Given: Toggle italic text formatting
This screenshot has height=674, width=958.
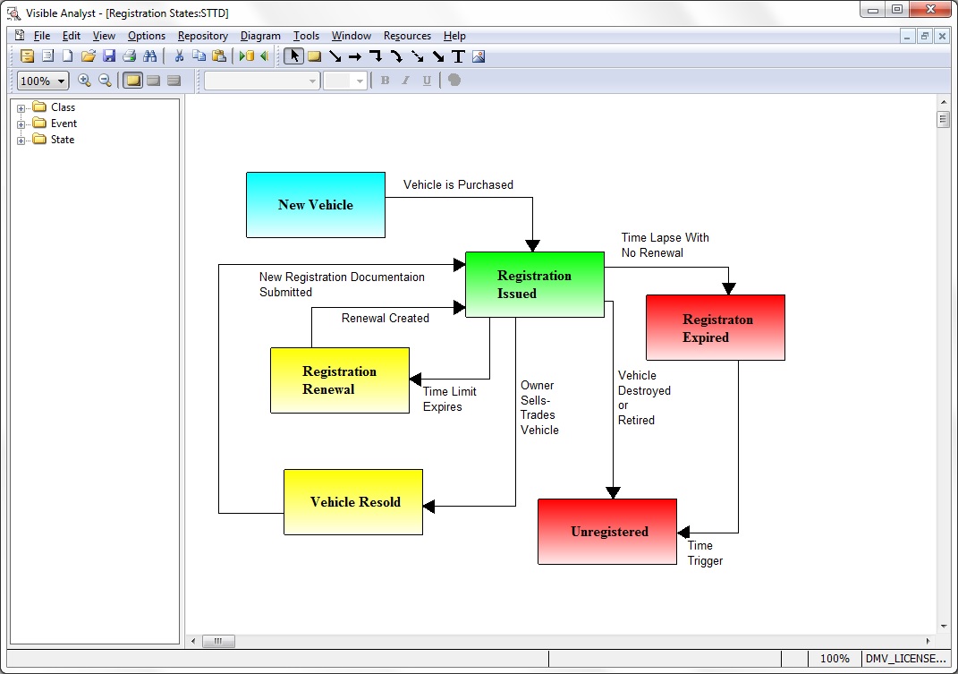Looking at the screenshot, I should click(x=406, y=81).
